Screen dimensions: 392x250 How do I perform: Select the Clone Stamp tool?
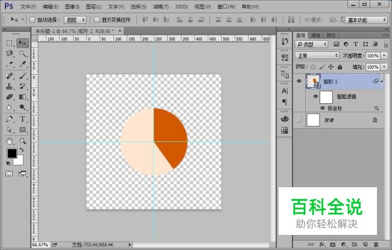coord(10,86)
